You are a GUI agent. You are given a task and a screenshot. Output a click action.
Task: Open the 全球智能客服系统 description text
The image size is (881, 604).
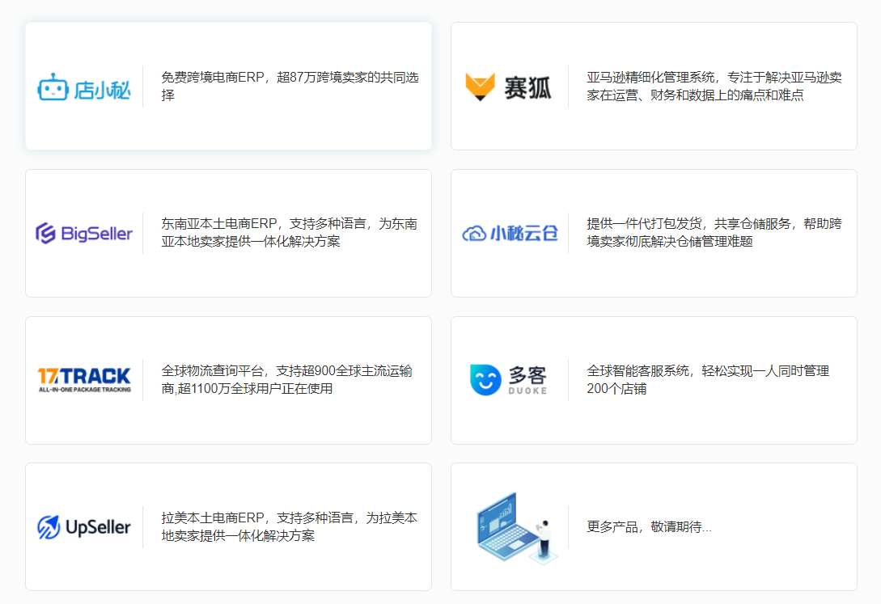tap(708, 380)
